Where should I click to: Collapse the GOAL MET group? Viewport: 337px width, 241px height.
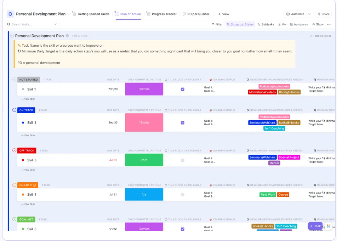(x=15, y=219)
